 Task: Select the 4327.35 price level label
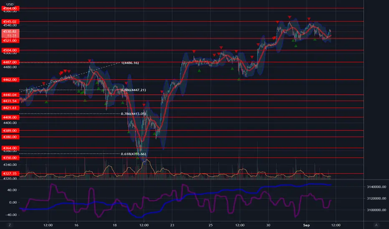tap(10, 174)
